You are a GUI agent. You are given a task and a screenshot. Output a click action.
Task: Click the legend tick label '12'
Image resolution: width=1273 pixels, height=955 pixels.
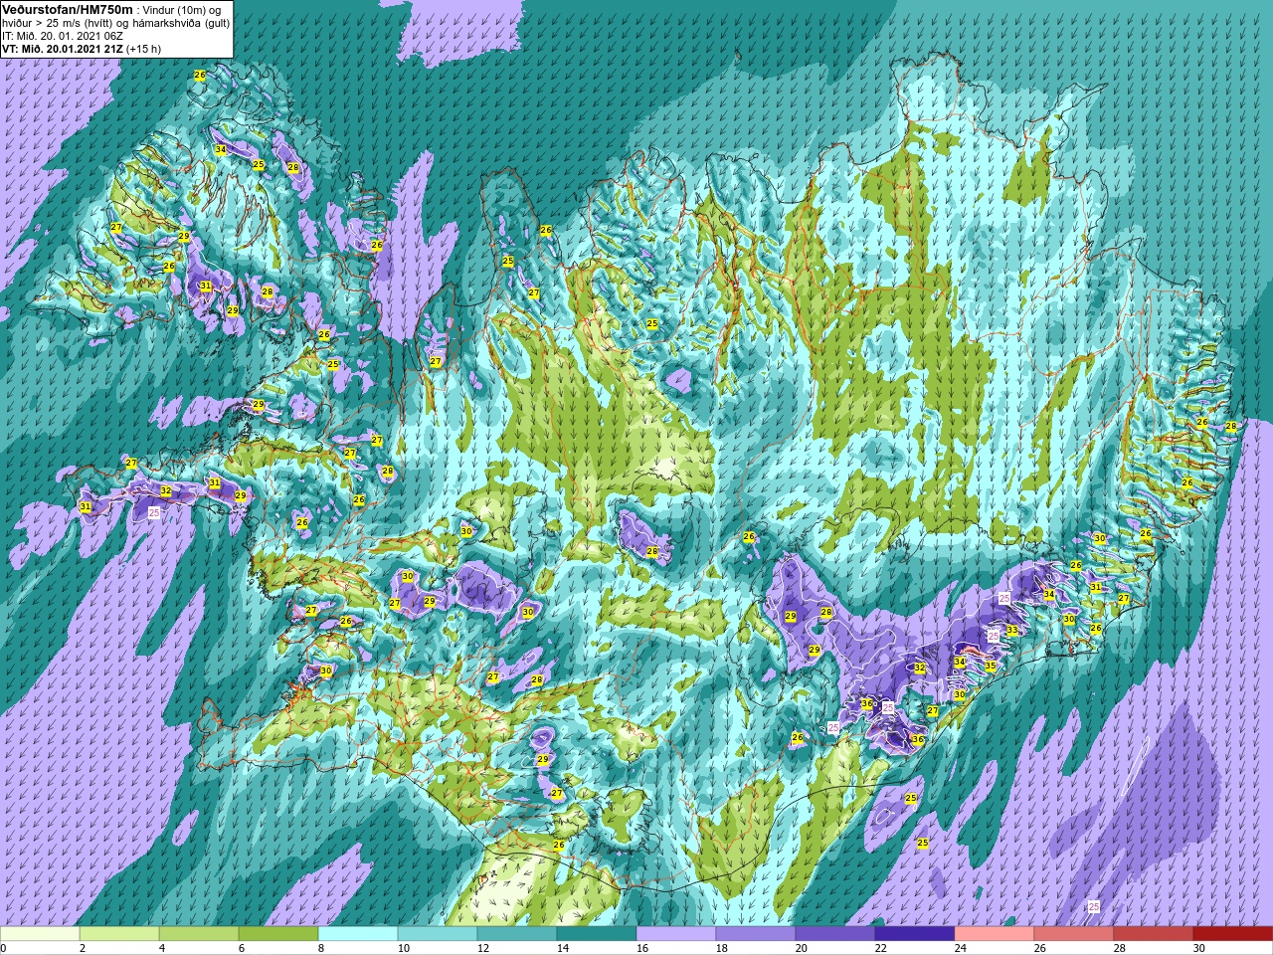(483, 948)
